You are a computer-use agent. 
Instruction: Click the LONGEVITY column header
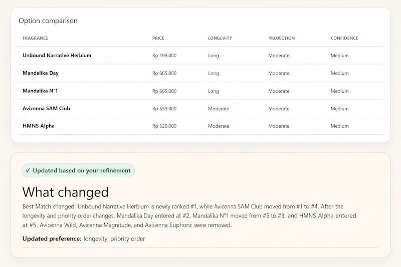[x=220, y=38]
